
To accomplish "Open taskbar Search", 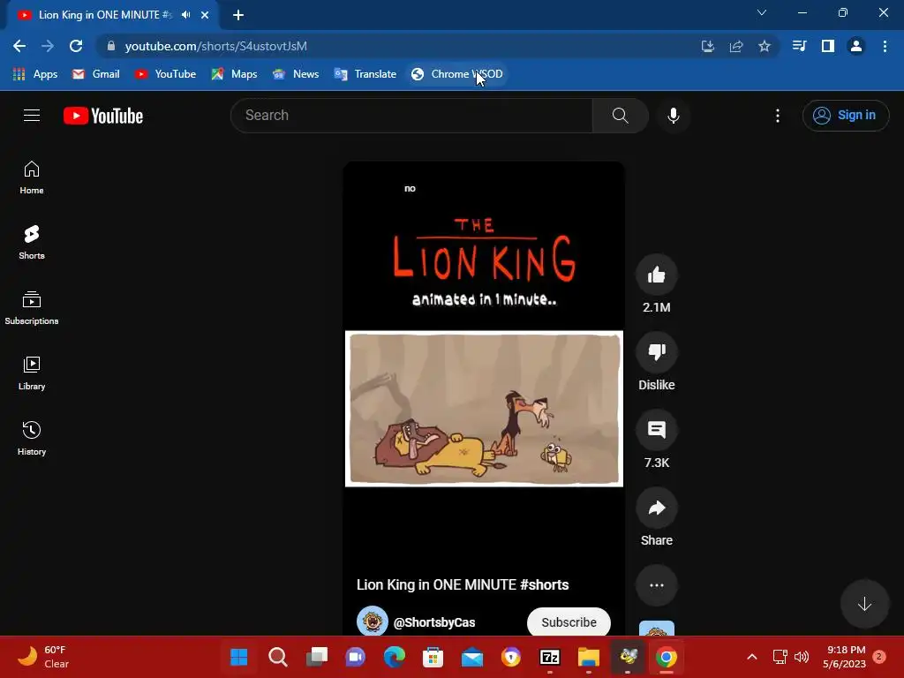I will 278,657.
